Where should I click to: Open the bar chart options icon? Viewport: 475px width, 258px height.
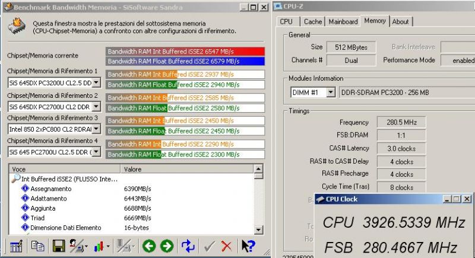[100, 246]
